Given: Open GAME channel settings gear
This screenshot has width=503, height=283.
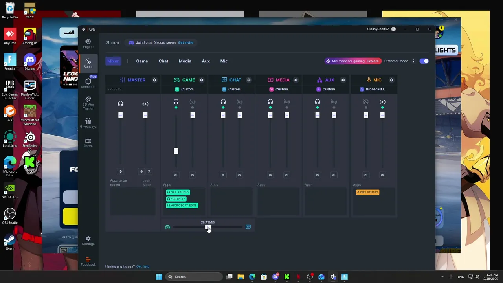Looking at the screenshot, I should click(202, 80).
